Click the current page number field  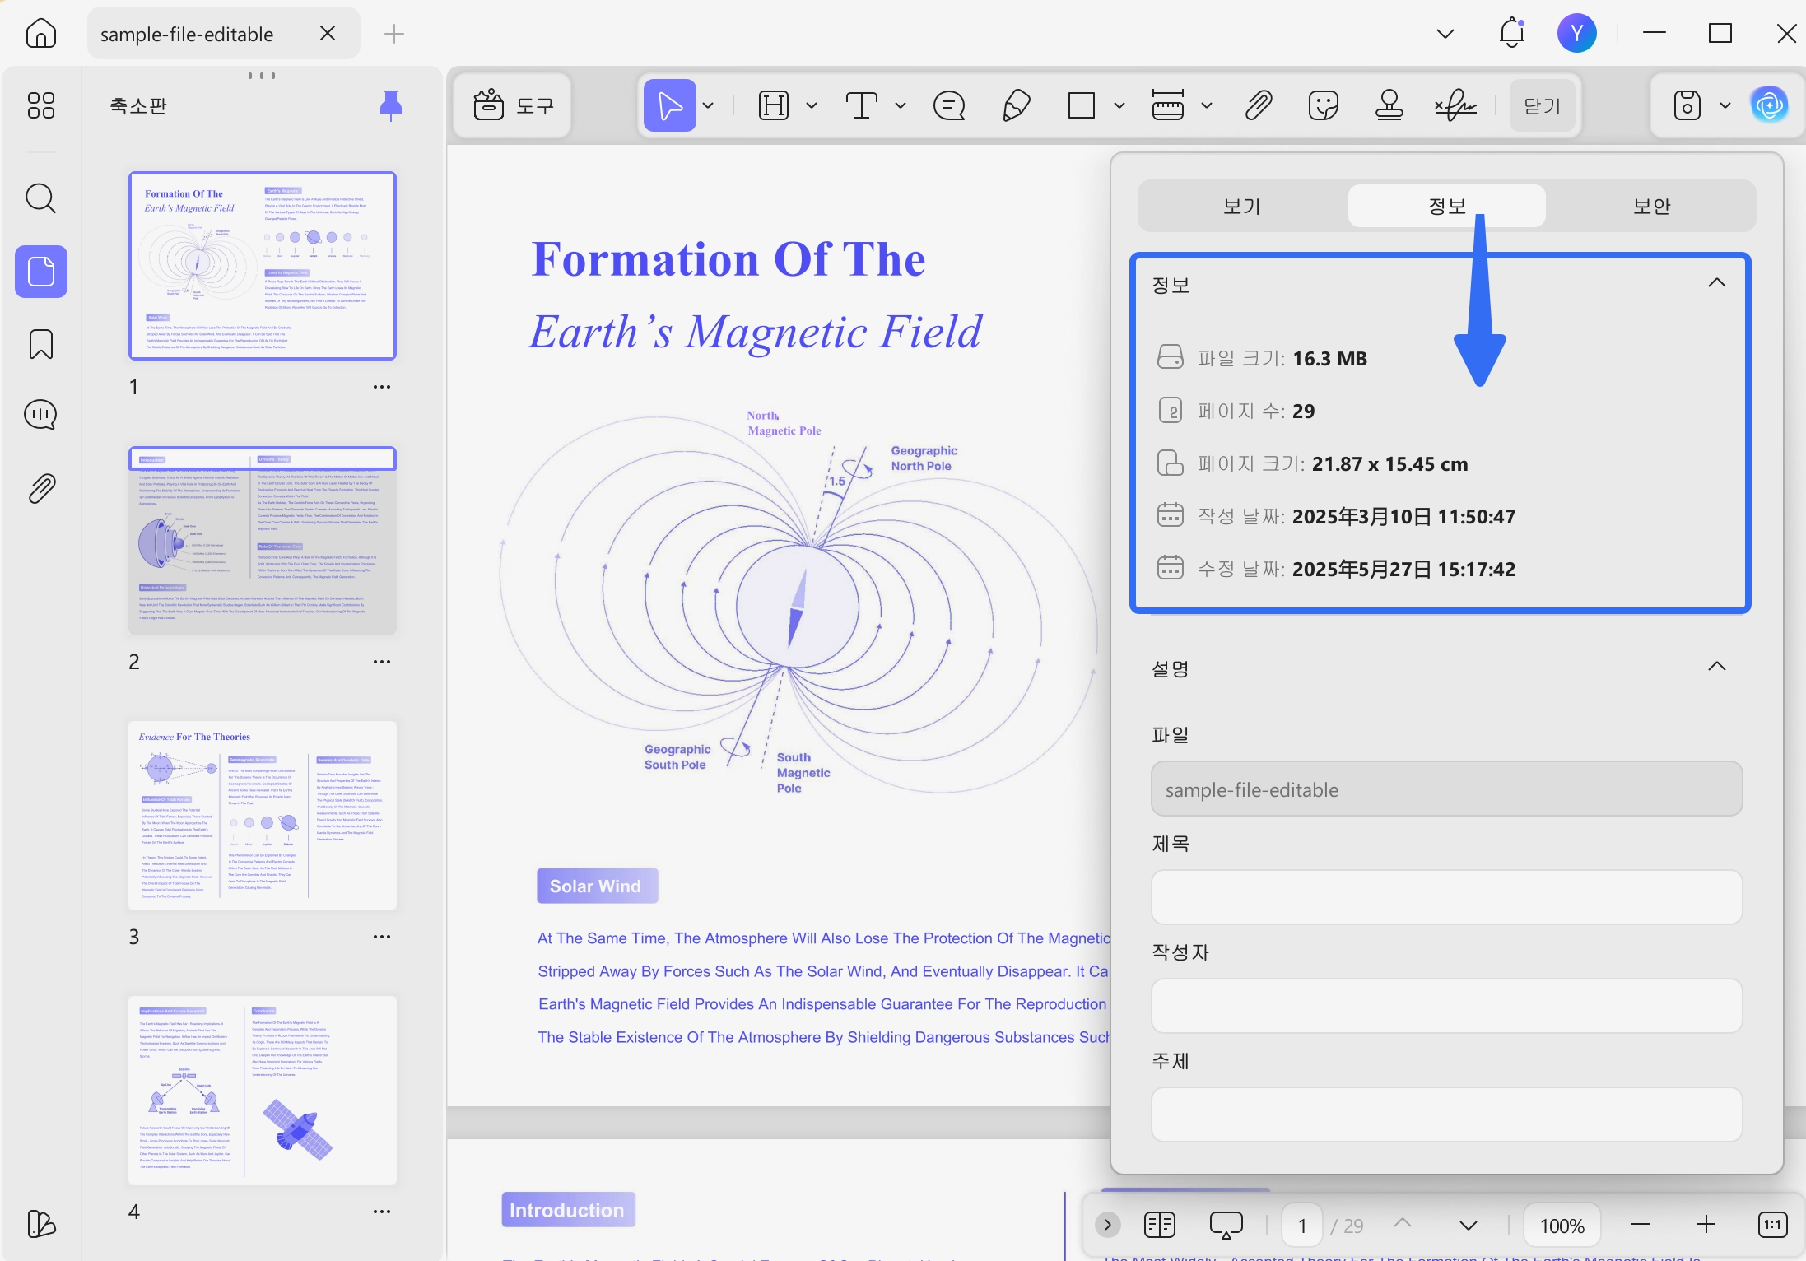1302,1226
